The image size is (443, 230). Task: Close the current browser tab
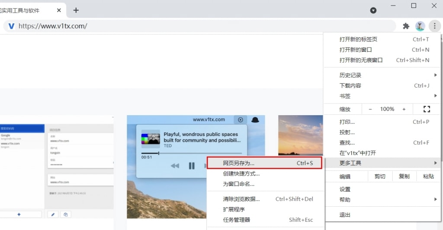pos(59,10)
